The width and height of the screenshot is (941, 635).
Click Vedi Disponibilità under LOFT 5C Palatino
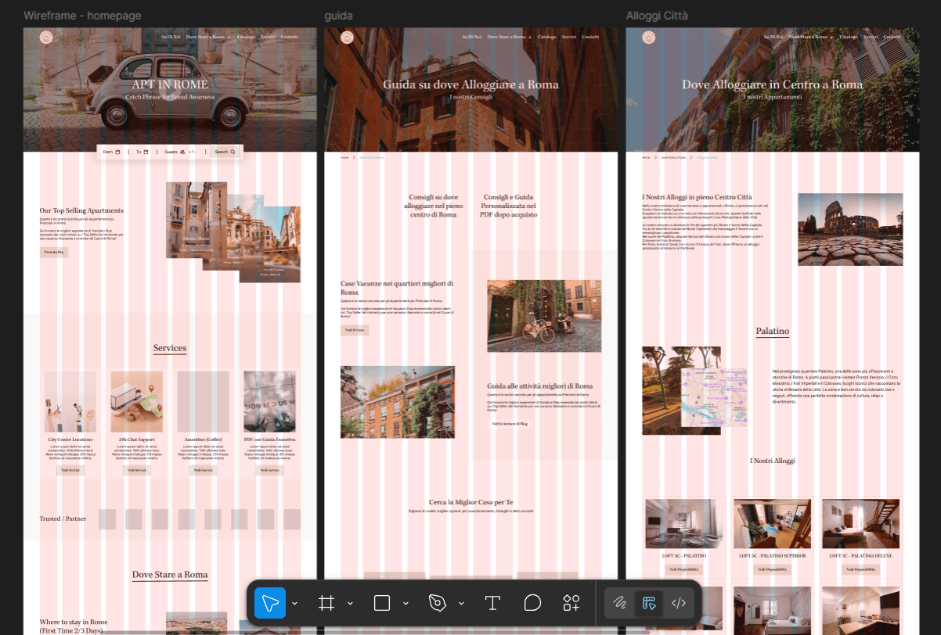tap(683, 568)
